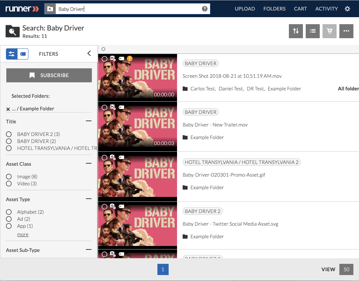Click the sort order arrows button

[296, 31]
